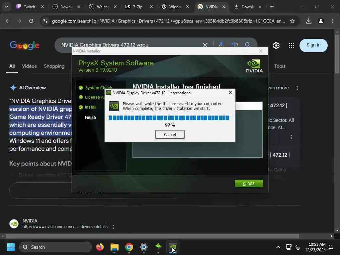
Task: Open options dots beside NVIDIA result URL
Action: coord(113,227)
